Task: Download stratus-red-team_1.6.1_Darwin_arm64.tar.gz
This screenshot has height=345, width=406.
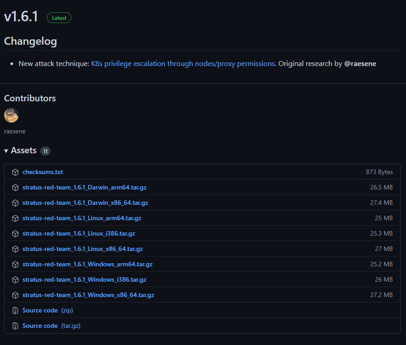Action: (84, 187)
